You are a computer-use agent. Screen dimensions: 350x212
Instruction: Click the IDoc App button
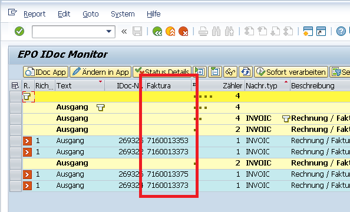point(46,72)
